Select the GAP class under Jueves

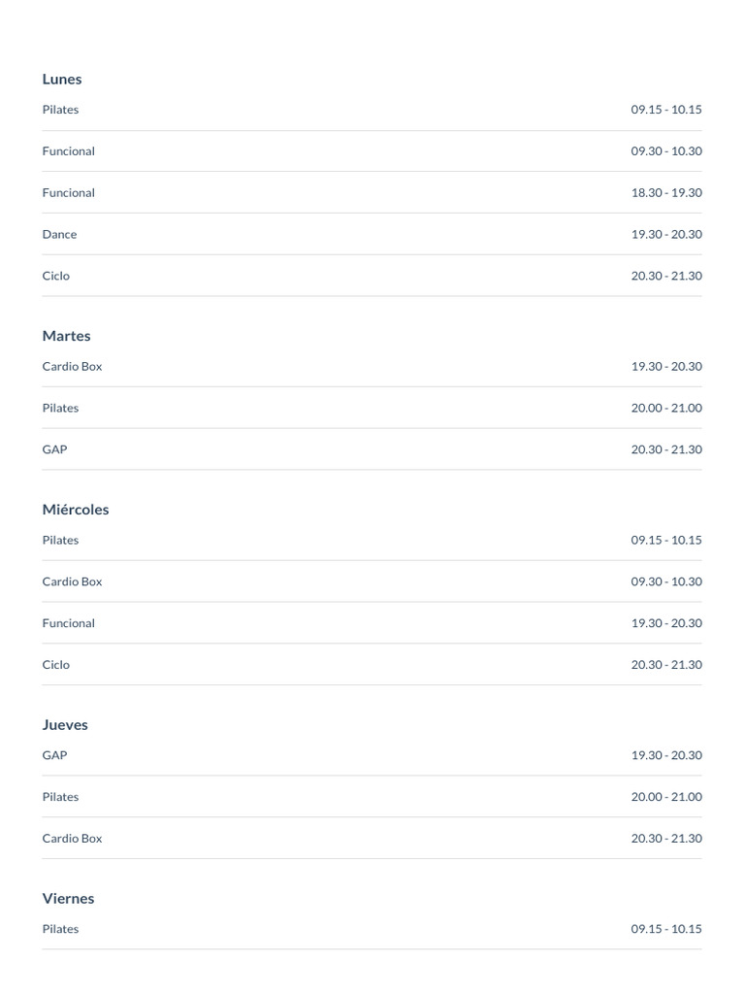click(x=54, y=756)
